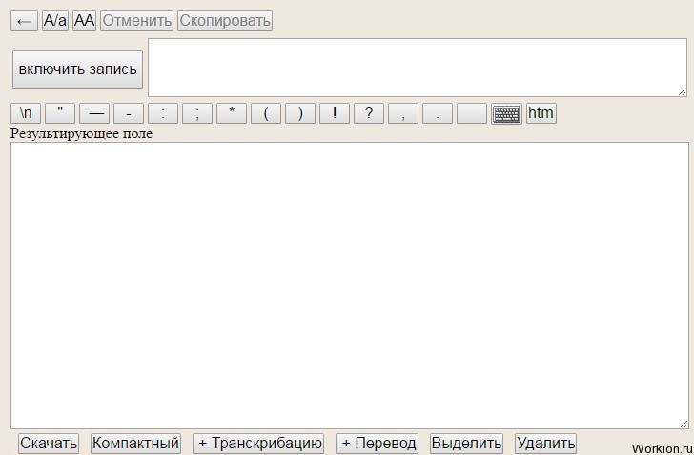Open the + Транскрибацию option
This screenshot has width=694, height=455.
(258, 443)
